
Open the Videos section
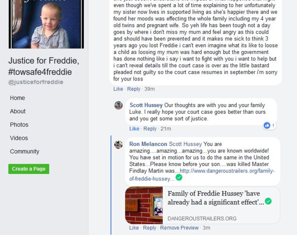pos(19,138)
